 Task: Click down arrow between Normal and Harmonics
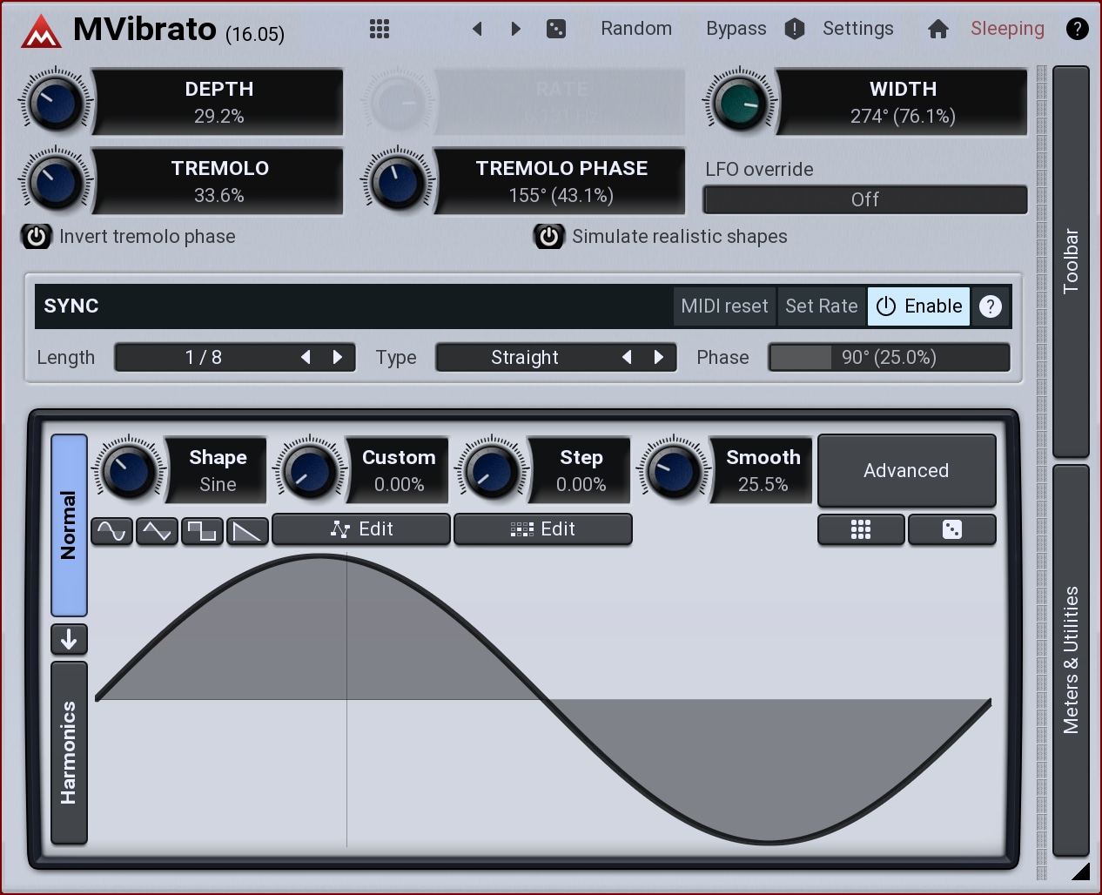(69, 640)
